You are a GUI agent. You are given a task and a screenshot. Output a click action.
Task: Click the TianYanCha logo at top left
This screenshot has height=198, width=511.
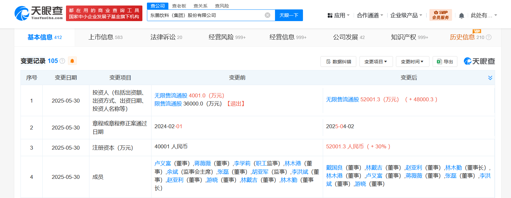(39, 13)
